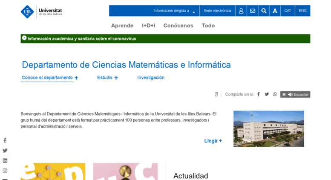Viewport: 331px width, 180px height.
Task: Open Twitter in left social sidebar
Action: point(5,151)
